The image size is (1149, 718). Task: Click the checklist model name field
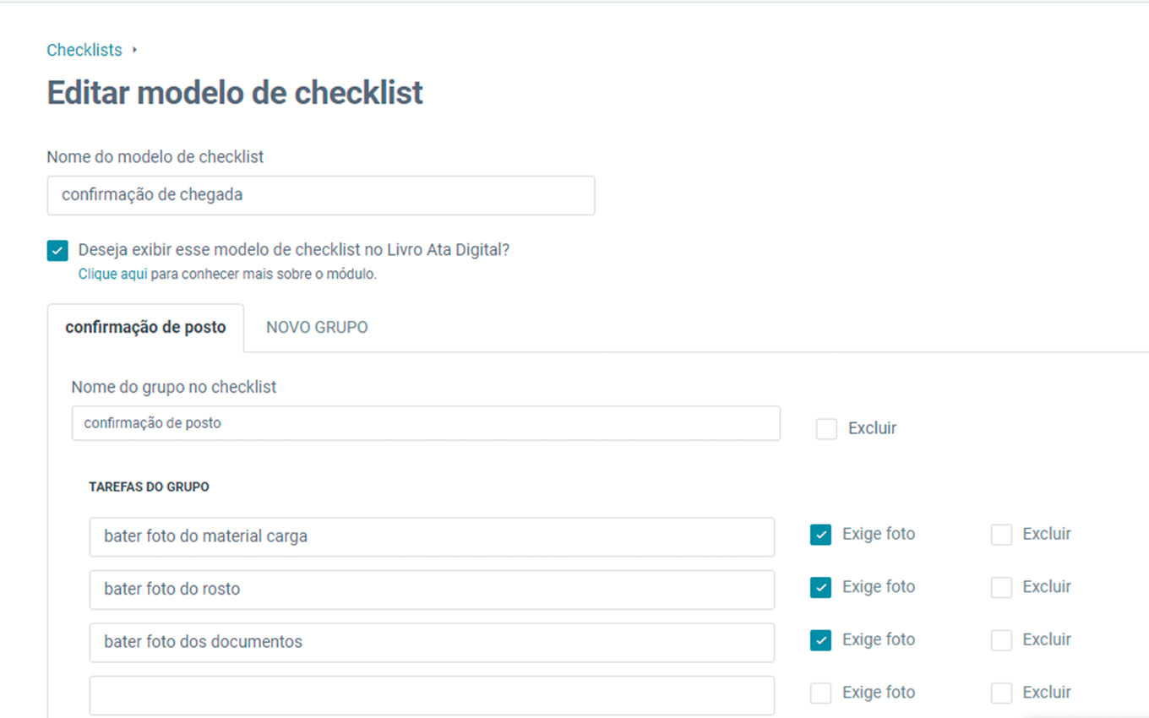321,195
